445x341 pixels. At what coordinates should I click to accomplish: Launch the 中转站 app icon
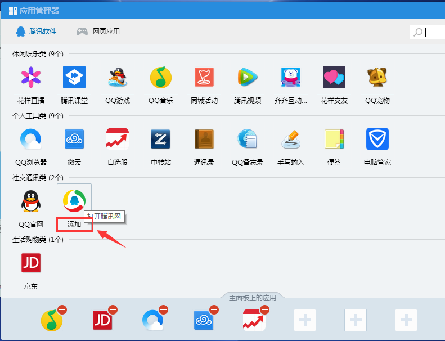tap(161, 139)
